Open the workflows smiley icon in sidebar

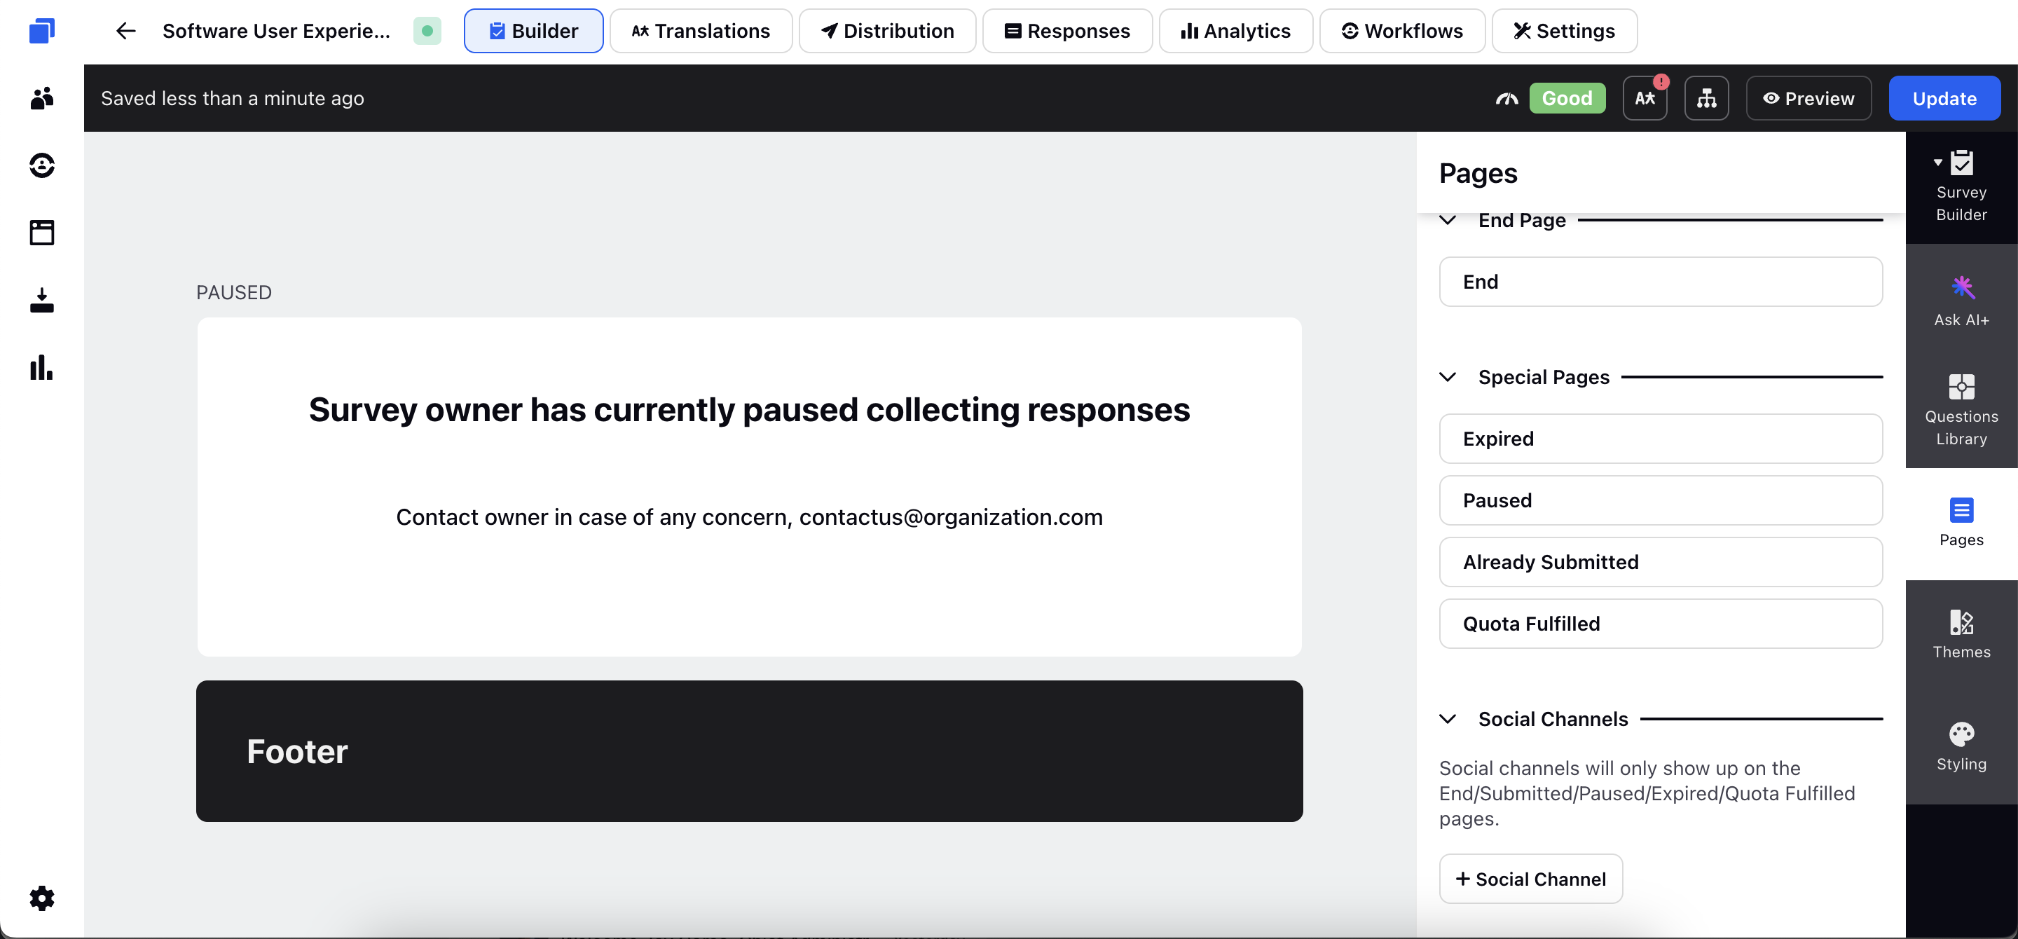tap(41, 165)
